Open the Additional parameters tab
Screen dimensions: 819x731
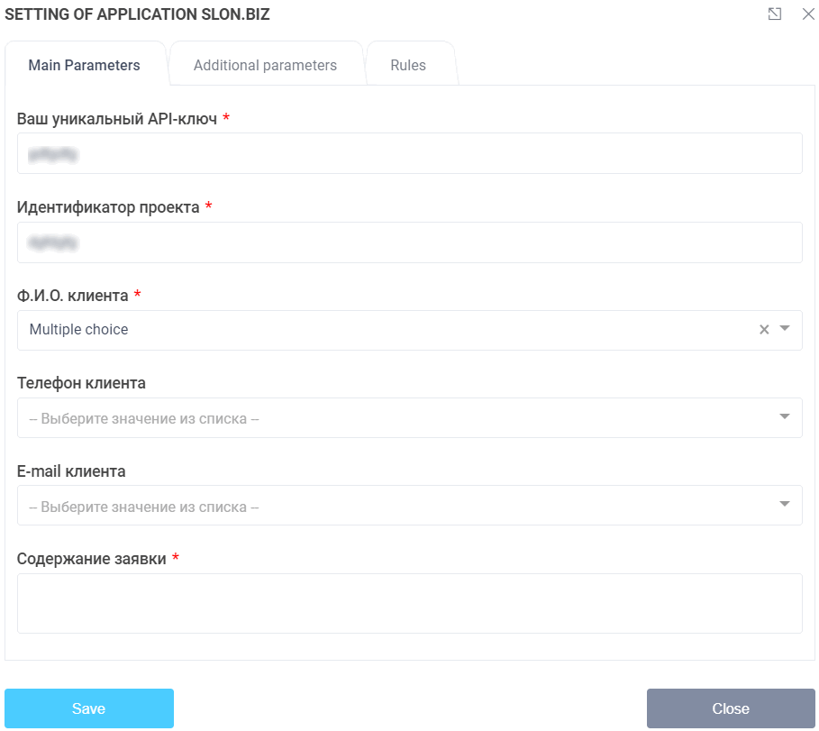(265, 65)
